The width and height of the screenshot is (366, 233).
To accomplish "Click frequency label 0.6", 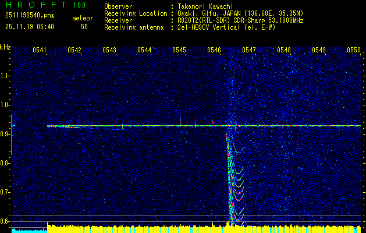I will coord(5,221).
